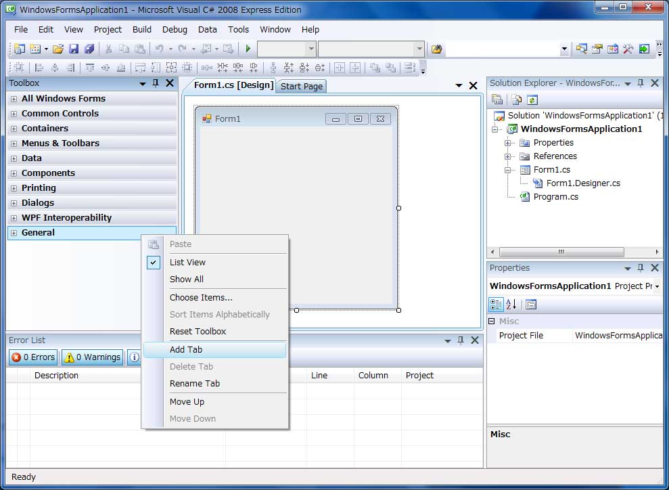Click the Project column header in Error List
Image resolution: width=669 pixels, height=490 pixels.
442,375
